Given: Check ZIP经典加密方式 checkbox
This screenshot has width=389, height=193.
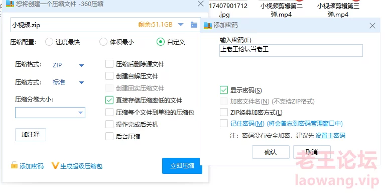Looking at the screenshot, I should pos(224,112).
